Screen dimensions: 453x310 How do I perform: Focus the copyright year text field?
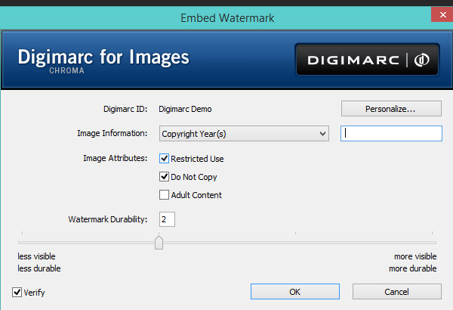[x=391, y=134]
